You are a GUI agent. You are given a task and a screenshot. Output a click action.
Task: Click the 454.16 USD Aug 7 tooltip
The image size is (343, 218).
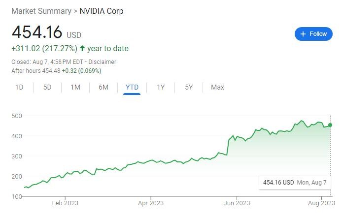(x=295, y=183)
